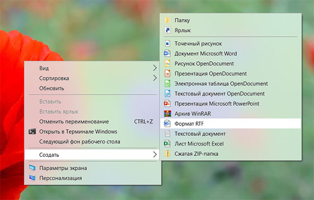Create a Документ Microsoft Word
Image resolution: width=314 pixels, height=200 pixels.
click(231, 53)
